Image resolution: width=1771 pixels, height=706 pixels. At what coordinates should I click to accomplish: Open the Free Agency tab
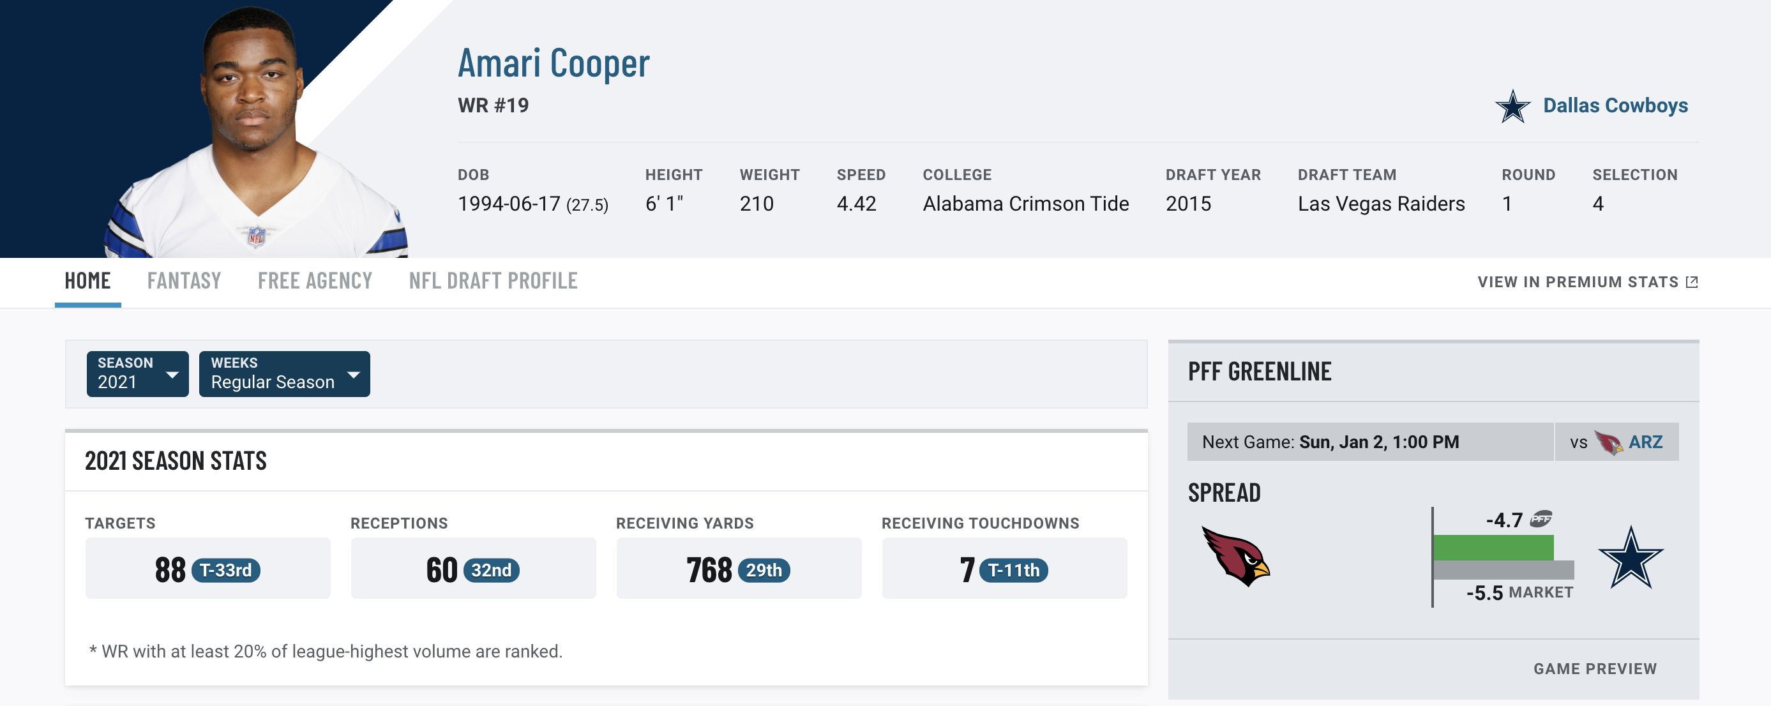pos(315,280)
